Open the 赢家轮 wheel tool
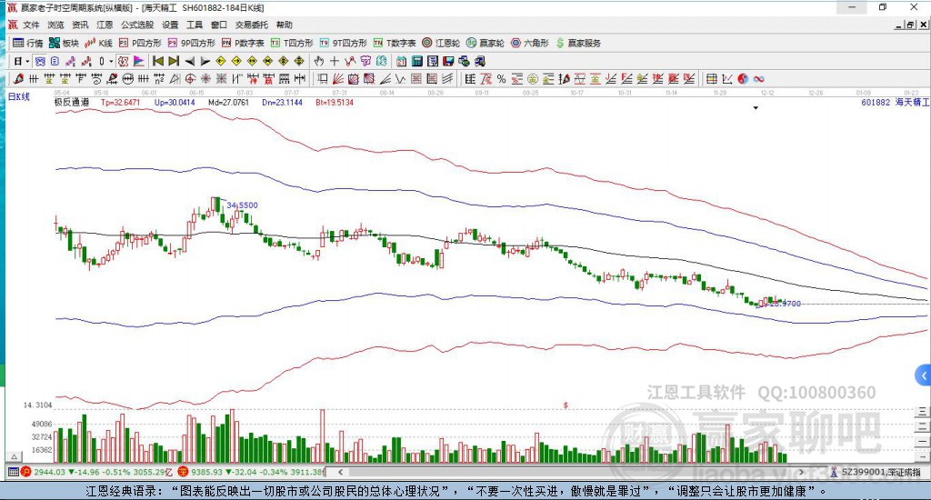This screenshot has width=931, height=500. point(486,43)
